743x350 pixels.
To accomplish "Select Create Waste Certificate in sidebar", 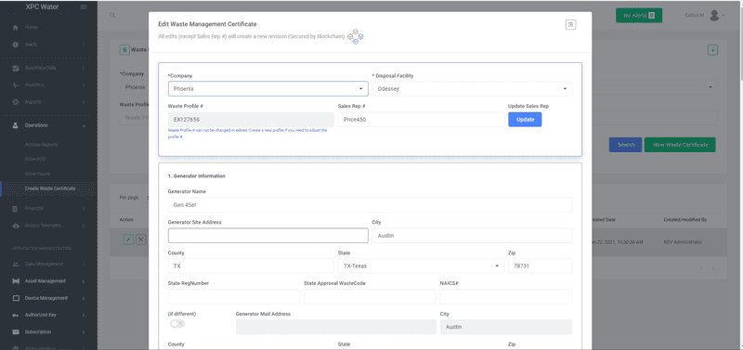I will (50, 188).
